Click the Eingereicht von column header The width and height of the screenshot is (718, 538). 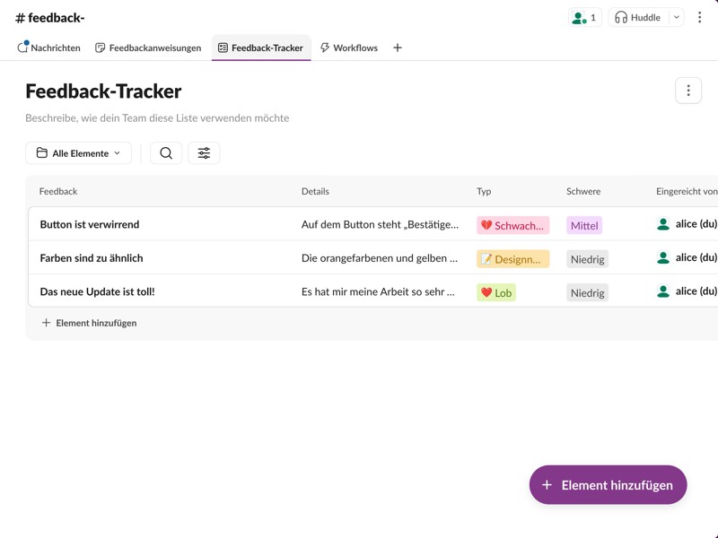[687, 191]
